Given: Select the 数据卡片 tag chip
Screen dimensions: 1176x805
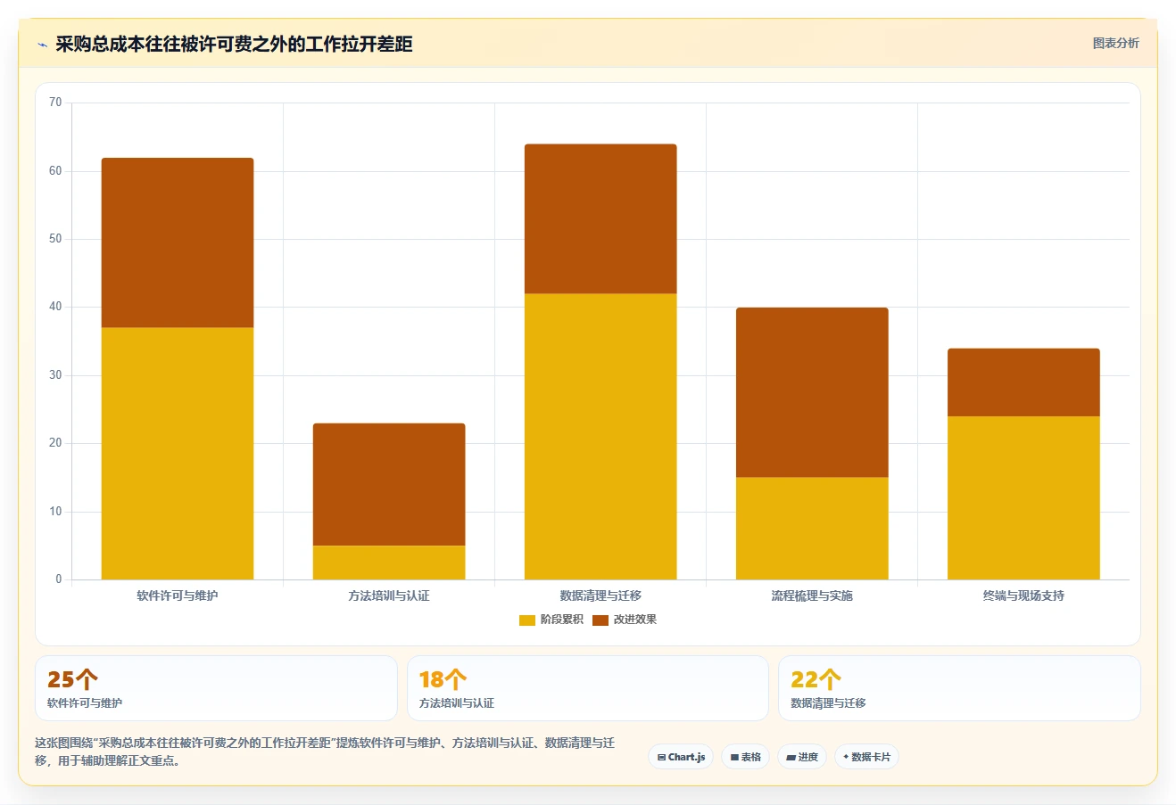Looking at the screenshot, I should [866, 757].
